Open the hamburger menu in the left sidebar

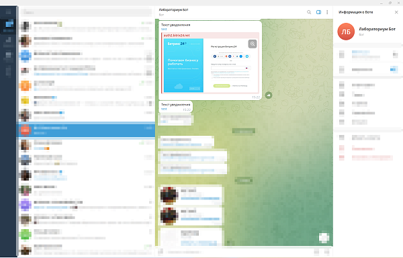coord(8,12)
